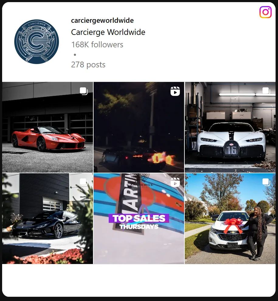Click the Top Sales purple banner text
Screen dimensions: 278x301
(139, 218)
